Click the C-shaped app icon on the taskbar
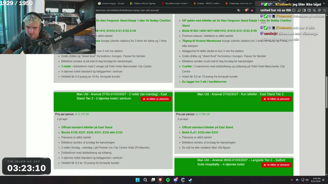Image resolution: width=328 pixels, height=184 pixels. (183, 180)
